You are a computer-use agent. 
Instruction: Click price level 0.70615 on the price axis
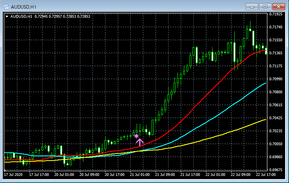click(276, 105)
